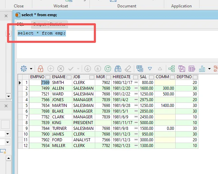The height and width of the screenshot is (174, 218).
Task: Select the BLAKE name cell
Action: click(62, 111)
